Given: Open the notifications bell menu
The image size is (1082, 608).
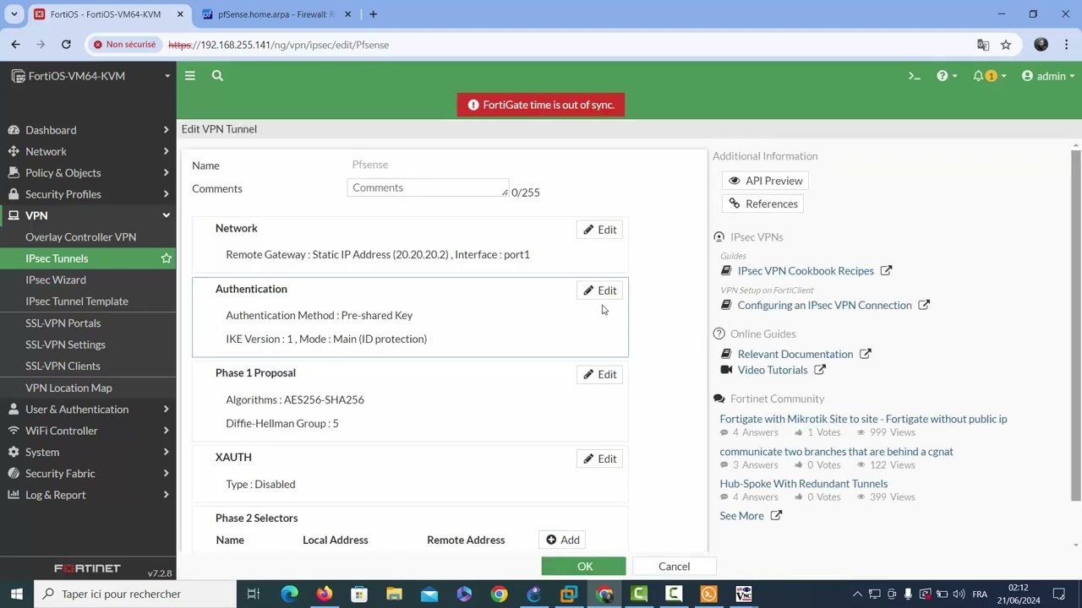Looking at the screenshot, I should click(x=988, y=76).
